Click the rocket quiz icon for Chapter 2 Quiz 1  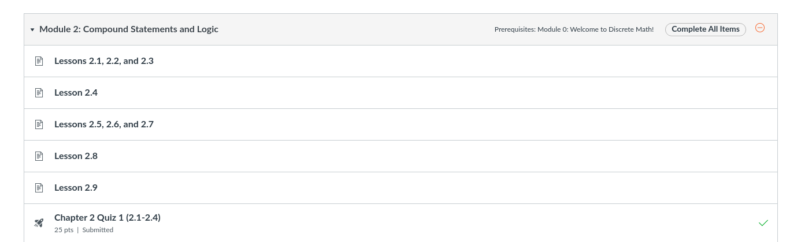pos(39,223)
